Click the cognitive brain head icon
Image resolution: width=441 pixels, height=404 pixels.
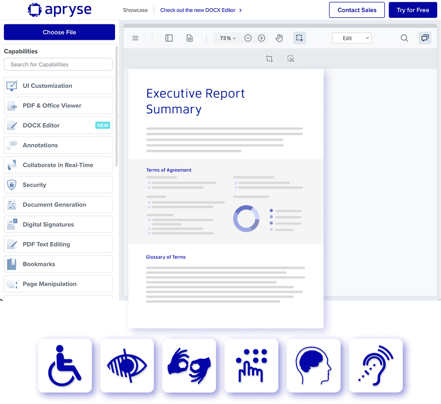[313, 365]
